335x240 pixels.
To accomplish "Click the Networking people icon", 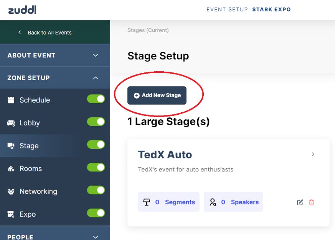I will pos(12,191).
